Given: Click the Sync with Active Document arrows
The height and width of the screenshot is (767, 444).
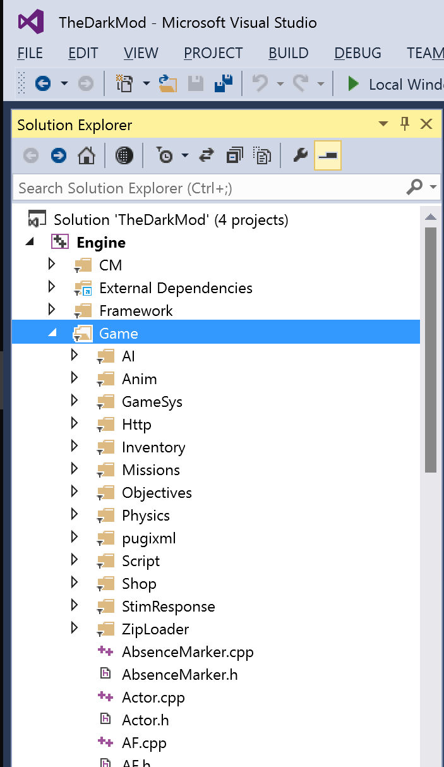Looking at the screenshot, I should [x=206, y=156].
